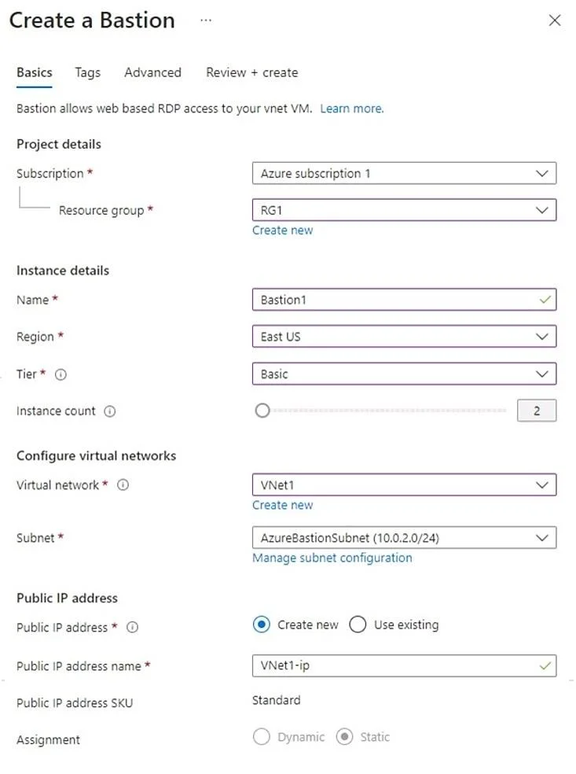Open the ellipsis menu beside Create a Bastion
The width and height of the screenshot is (576, 774).
click(x=206, y=20)
